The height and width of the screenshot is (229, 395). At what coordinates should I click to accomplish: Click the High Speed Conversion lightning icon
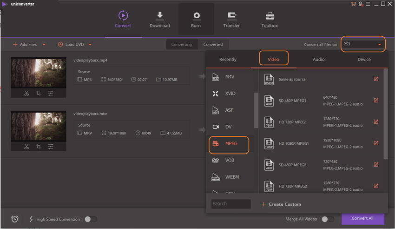31,219
